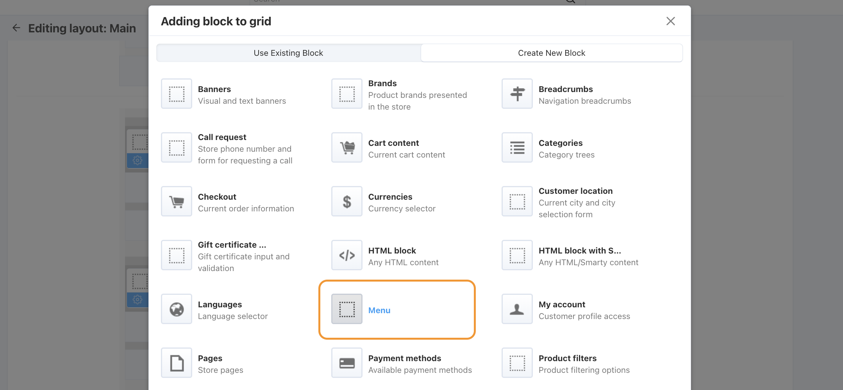This screenshot has width=843, height=390.
Task: Choose the Brands block icon
Action: [347, 94]
